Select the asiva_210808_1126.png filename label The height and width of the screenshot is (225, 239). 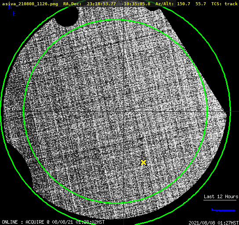click(x=30, y=4)
